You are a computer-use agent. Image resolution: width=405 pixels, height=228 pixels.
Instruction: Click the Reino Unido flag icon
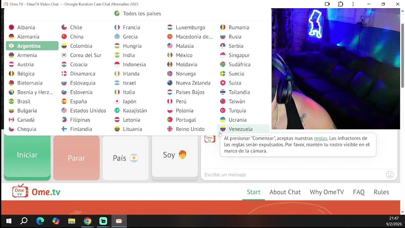170,129
